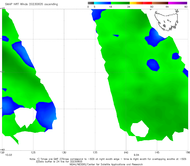Select the gray segment of the wind color bar
This screenshot has height=166, width=190.
pos(91,3)
